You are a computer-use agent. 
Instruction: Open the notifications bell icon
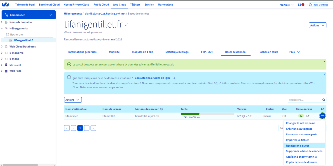point(299,5)
